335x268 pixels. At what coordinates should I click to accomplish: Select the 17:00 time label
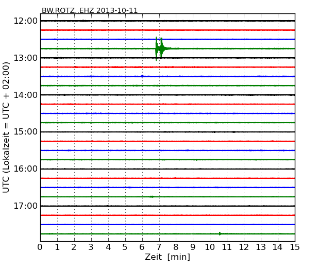(x=26, y=206)
